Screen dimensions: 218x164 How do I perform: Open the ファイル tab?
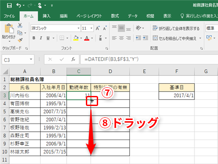[x=9, y=16]
